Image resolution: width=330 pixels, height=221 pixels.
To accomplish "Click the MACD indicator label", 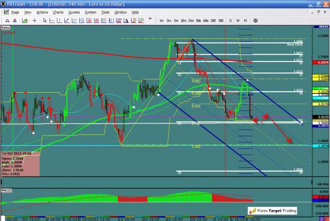I will [7, 190].
